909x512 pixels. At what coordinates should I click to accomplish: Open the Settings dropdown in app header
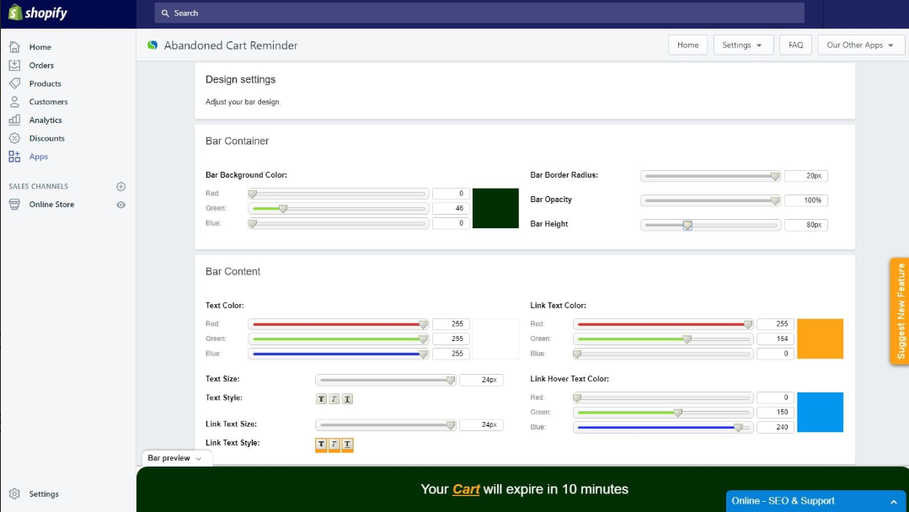pos(743,45)
